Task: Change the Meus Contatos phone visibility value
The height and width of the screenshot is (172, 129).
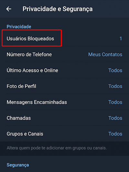Action: click(x=105, y=55)
